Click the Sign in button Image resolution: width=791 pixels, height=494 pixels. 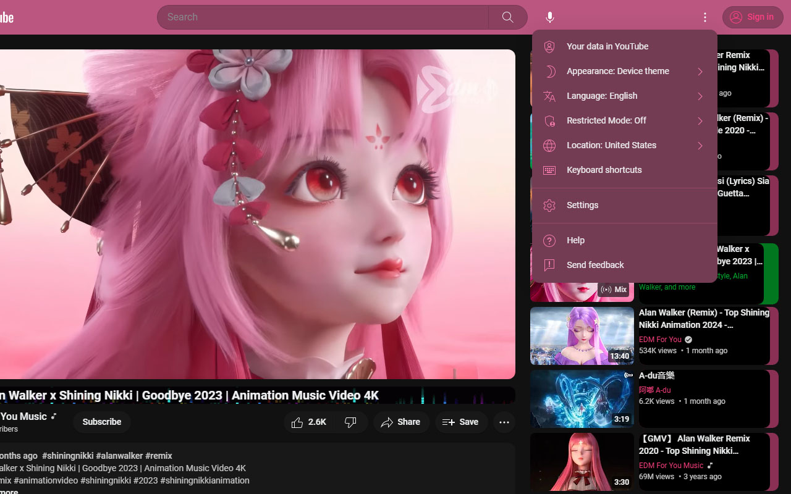[x=753, y=17]
